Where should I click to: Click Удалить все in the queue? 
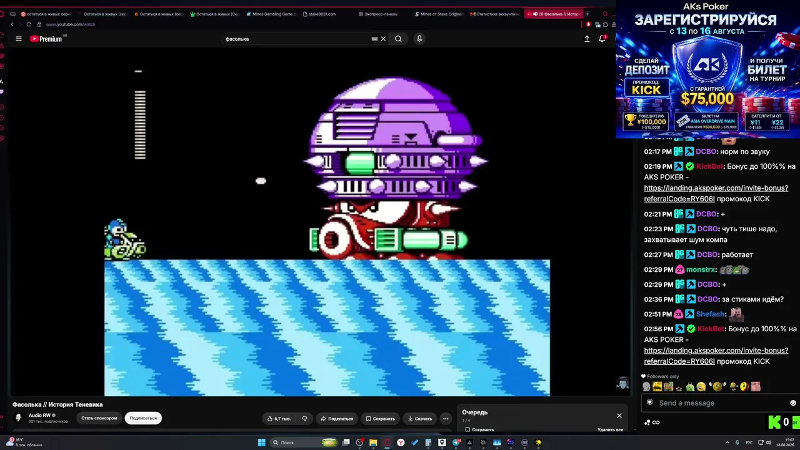[610, 430]
